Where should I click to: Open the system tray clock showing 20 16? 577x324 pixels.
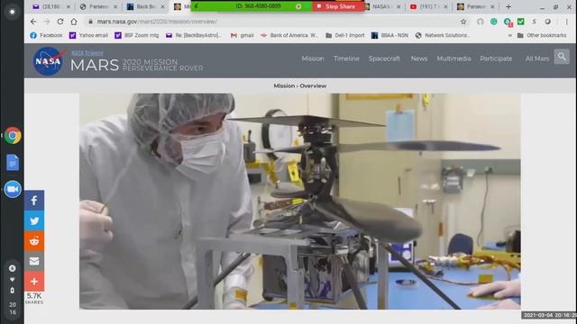click(13, 309)
